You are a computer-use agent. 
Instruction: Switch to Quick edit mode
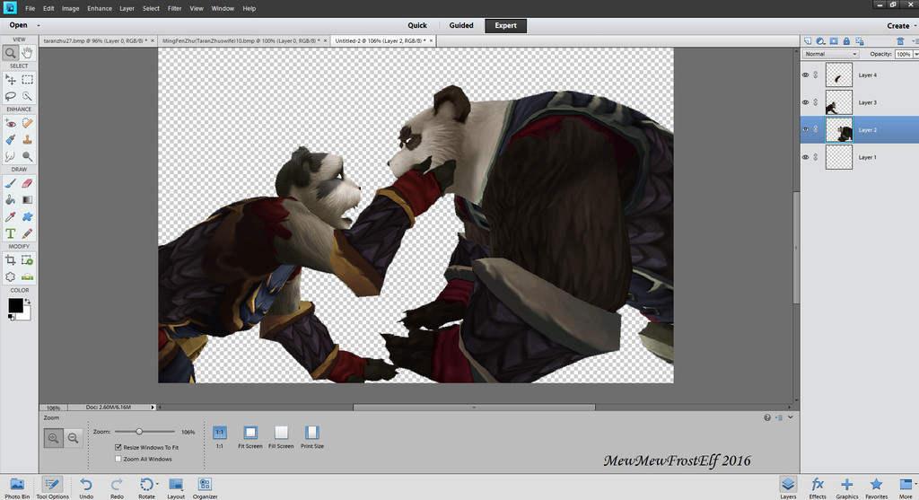pos(417,25)
